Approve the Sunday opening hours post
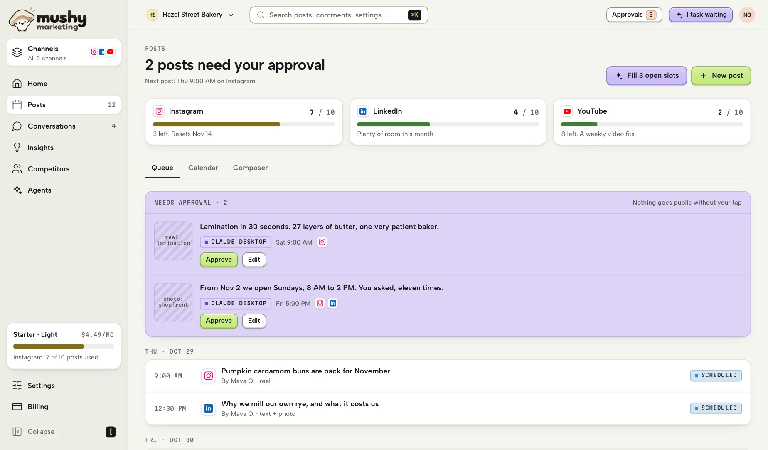Screen dimensions: 768x450 pos(219,321)
